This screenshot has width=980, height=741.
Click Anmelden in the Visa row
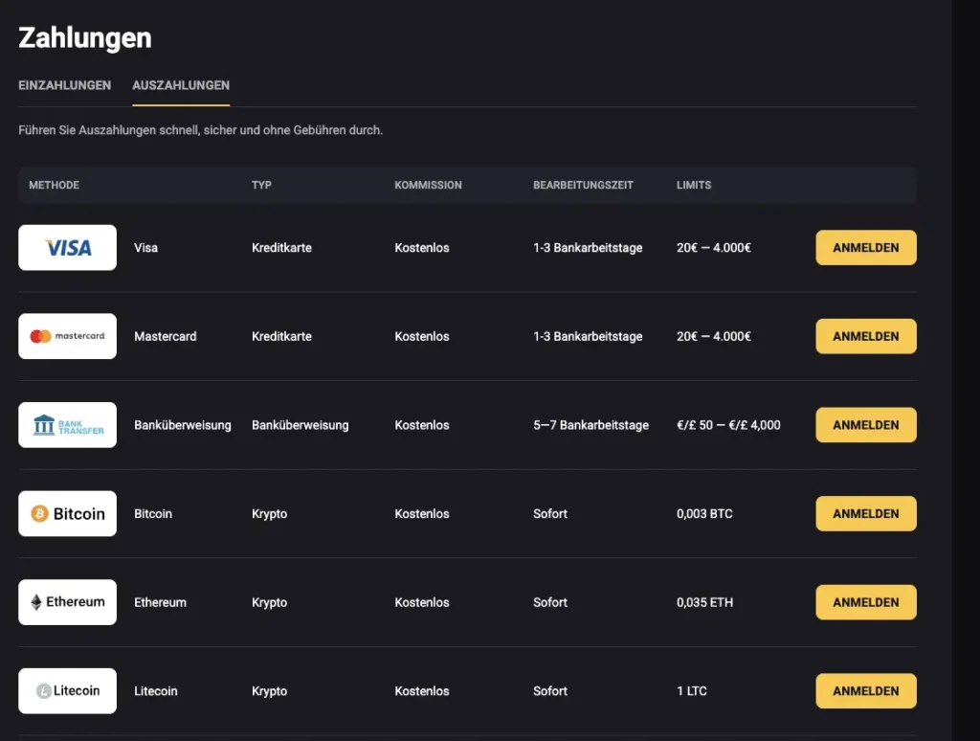tap(866, 248)
